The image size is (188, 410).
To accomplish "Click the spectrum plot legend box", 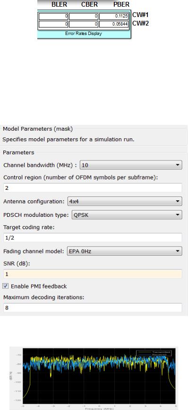I will (x=154, y=353).
